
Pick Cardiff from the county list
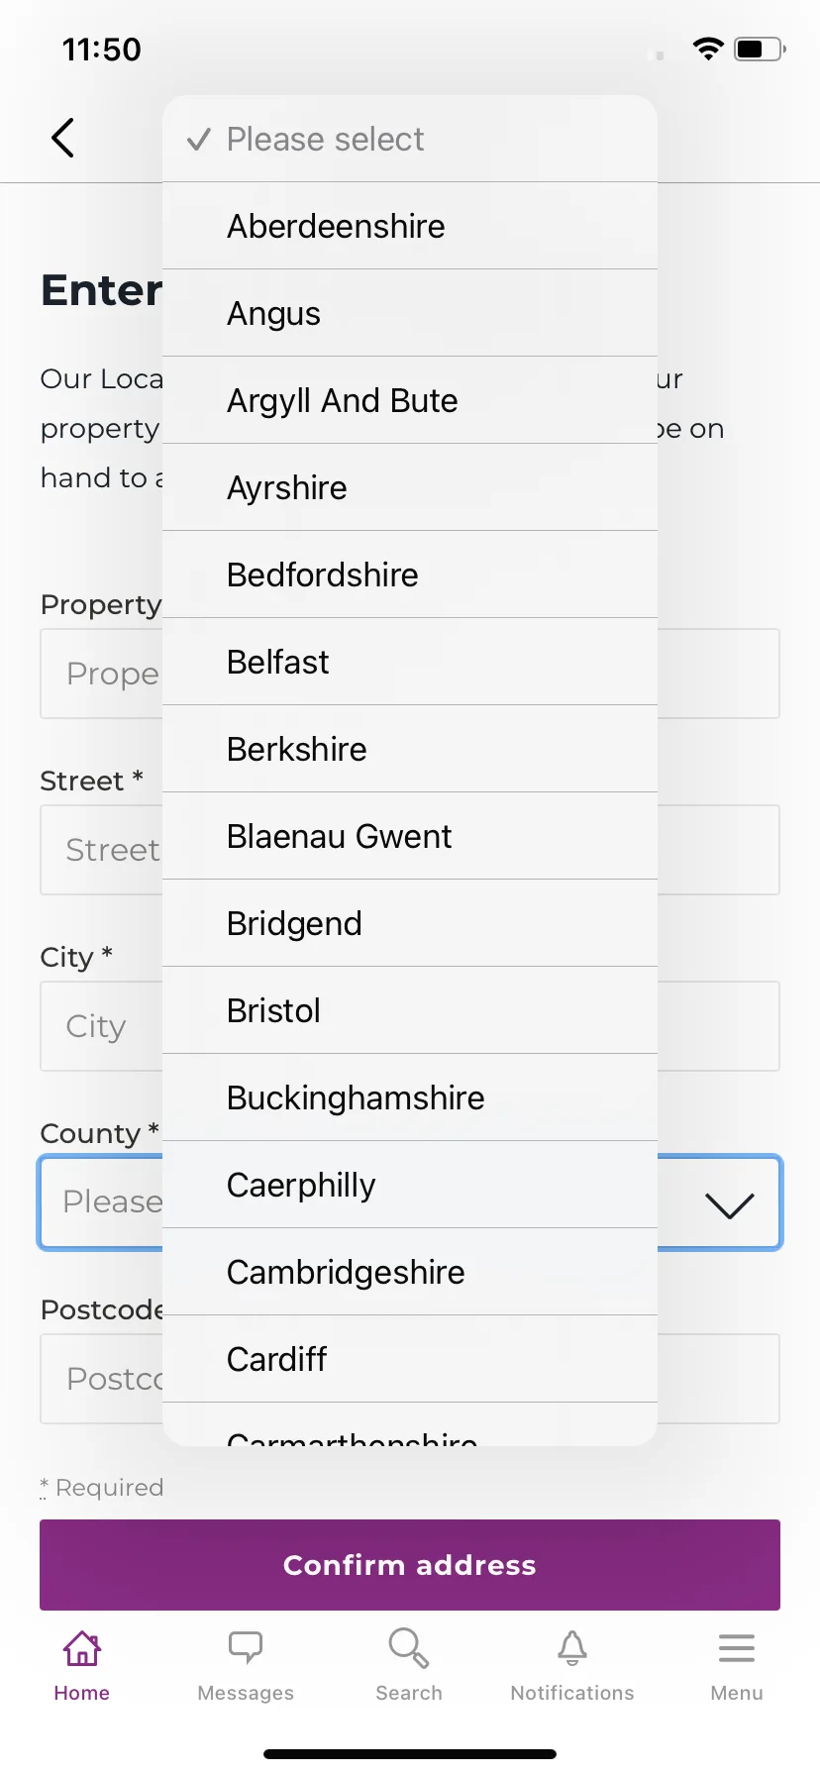[410, 1359]
